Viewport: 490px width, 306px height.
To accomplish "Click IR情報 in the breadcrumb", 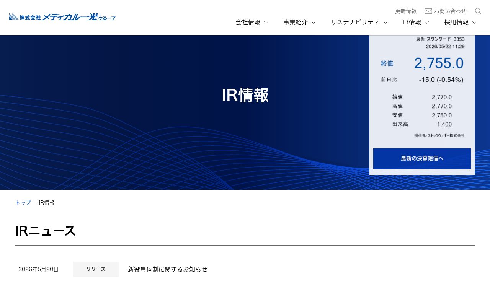I will point(47,203).
